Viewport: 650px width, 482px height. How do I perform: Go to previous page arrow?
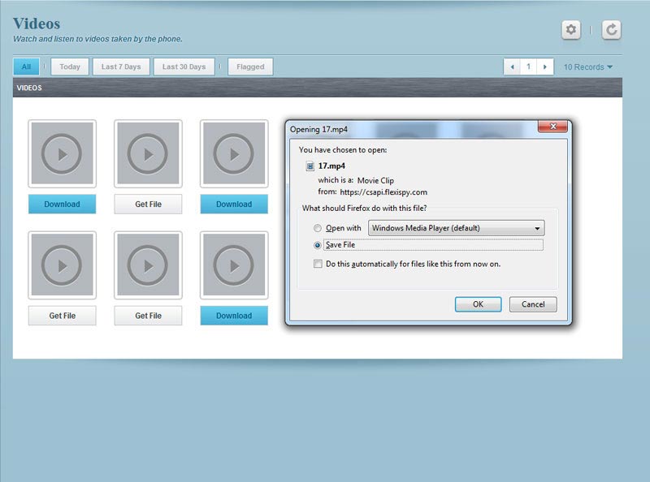click(512, 67)
